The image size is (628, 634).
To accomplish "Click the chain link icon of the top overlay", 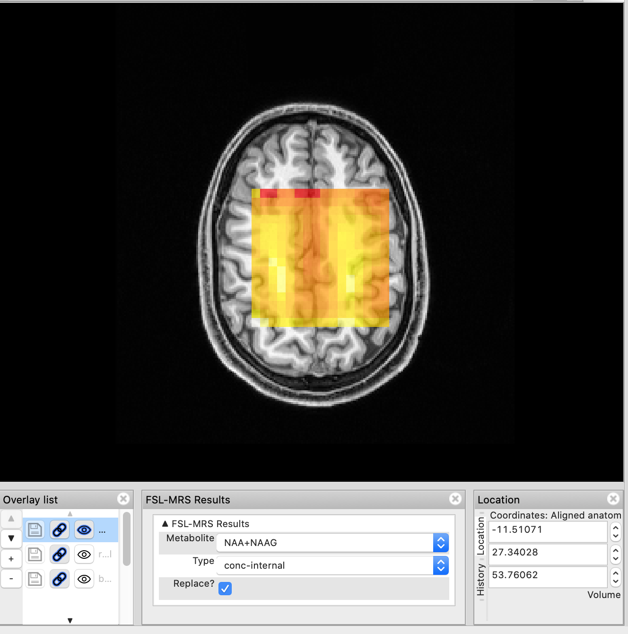I will click(x=60, y=530).
